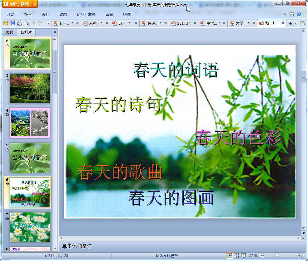308x261 pixels.
Task: Select the 春天的图画 text on the slide
Action: pos(171,197)
